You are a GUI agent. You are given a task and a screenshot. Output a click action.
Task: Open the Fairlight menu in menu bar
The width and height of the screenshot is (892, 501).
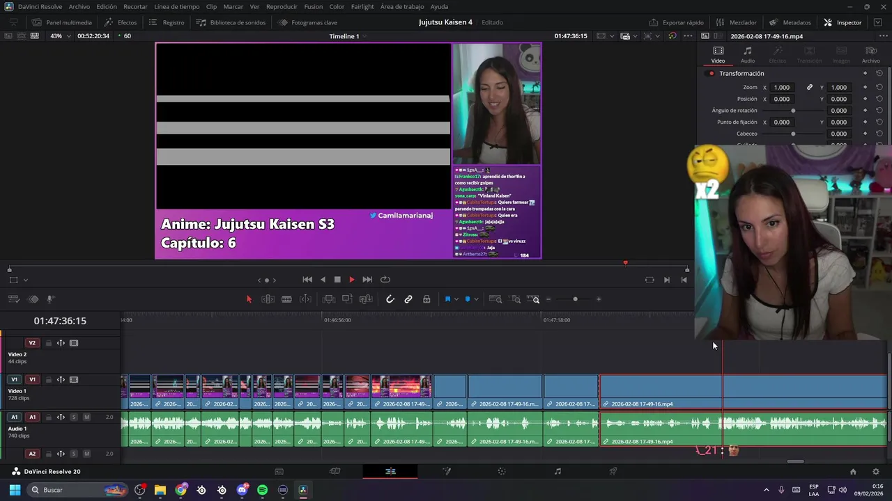(362, 6)
